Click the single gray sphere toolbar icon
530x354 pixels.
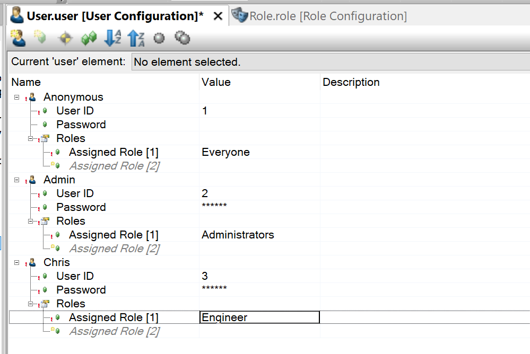(159, 38)
